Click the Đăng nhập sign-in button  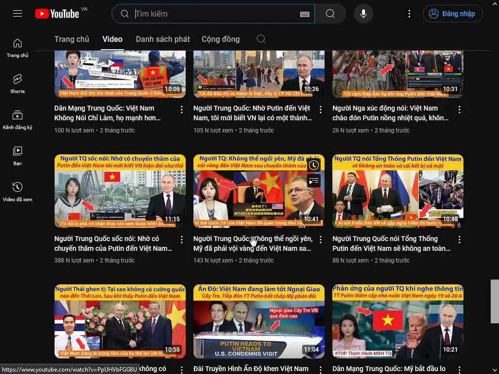pyautogui.click(x=453, y=14)
